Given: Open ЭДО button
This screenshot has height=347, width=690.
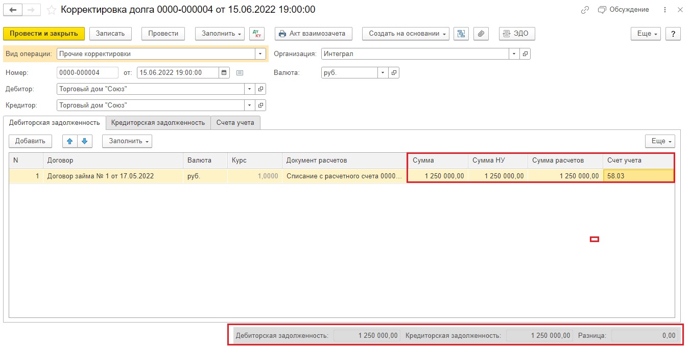Looking at the screenshot, I should (516, 34).
